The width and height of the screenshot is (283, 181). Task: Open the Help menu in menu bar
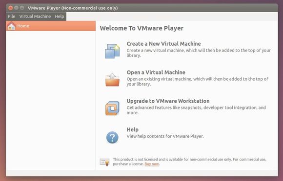coord(60,17)
